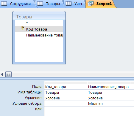
Task: Click the или cell under Код_товара
Action: coord(66,109)
